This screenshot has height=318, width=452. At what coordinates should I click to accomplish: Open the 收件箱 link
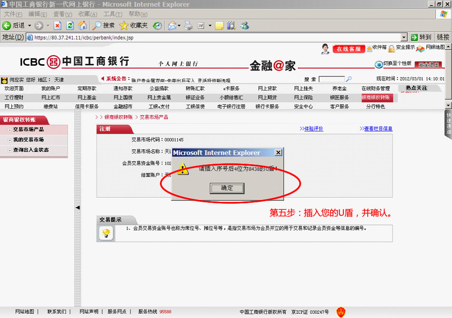pos(379,47)
